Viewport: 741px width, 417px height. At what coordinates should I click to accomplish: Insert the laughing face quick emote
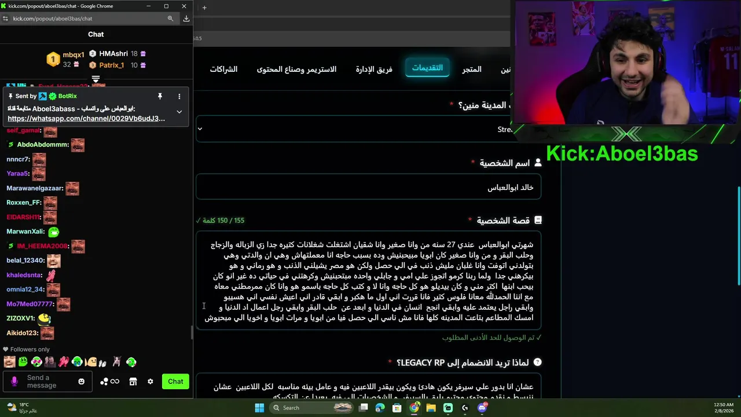[9, 363]
